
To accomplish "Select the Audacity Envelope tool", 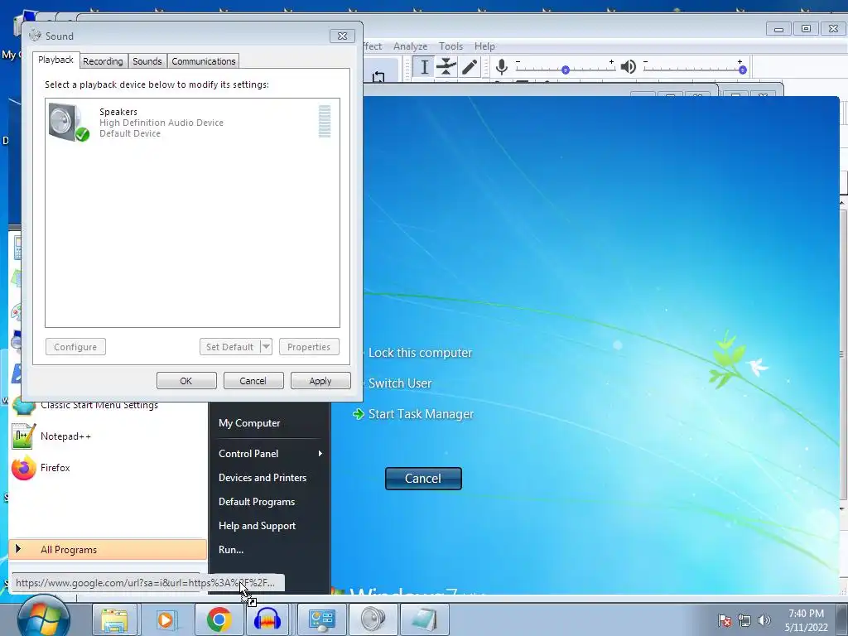I will coord(446,67).
